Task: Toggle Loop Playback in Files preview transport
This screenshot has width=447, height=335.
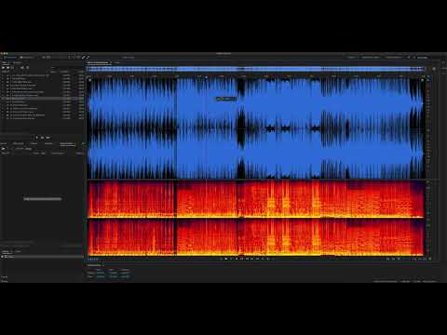Action: 42,138
